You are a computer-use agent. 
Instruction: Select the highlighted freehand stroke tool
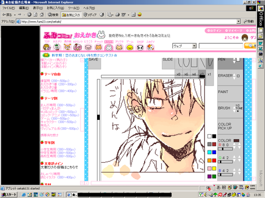[210, 63]
